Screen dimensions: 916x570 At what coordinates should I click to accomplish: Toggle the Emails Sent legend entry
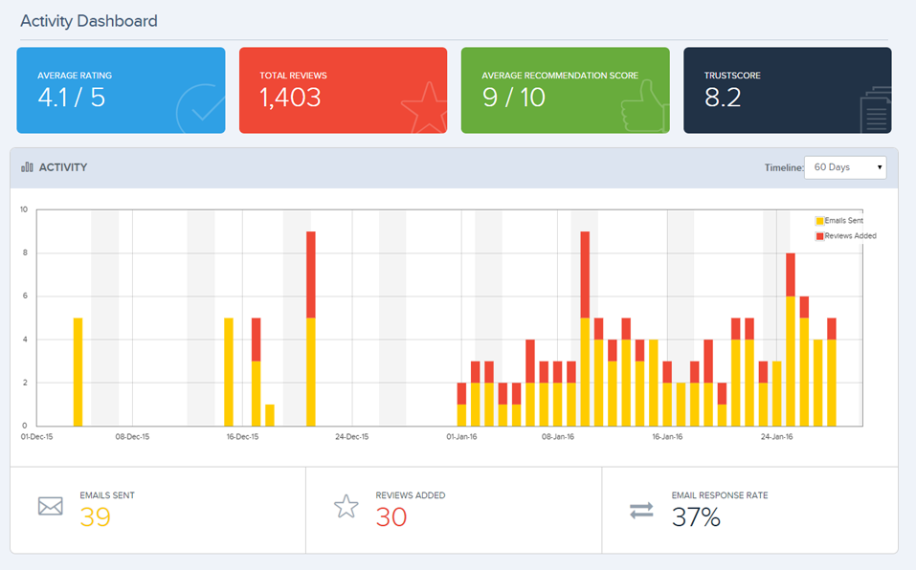(838, 221)
